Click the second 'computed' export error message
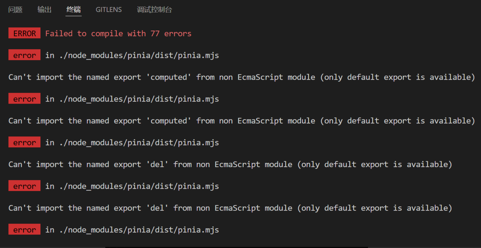The width and height of the screenshot is (481, 248). 242,121
